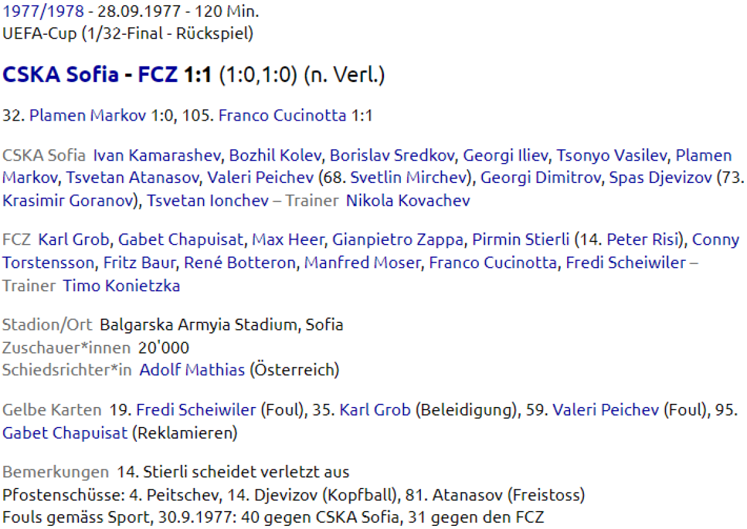This screenshot has height=529, width=747.
Task: Open Valeri Peichev yellow card link
Action: [605, 410]
